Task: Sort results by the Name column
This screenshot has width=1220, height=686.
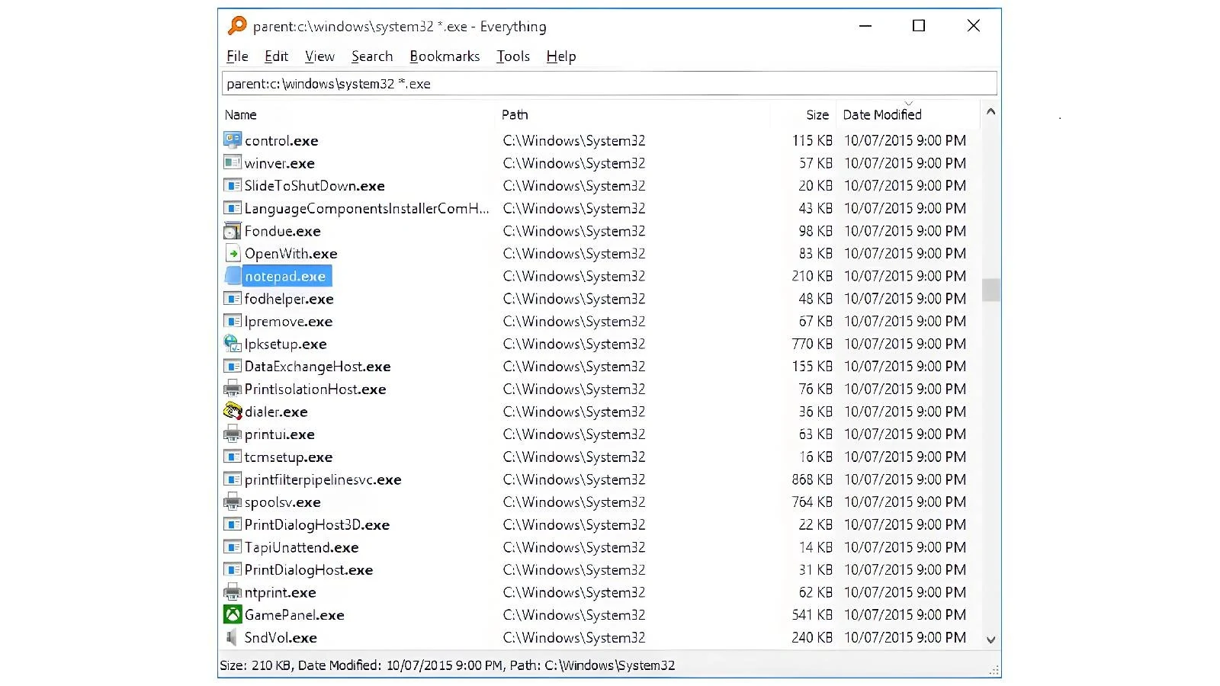Action: pyautogui.click(x=358, y=114)
